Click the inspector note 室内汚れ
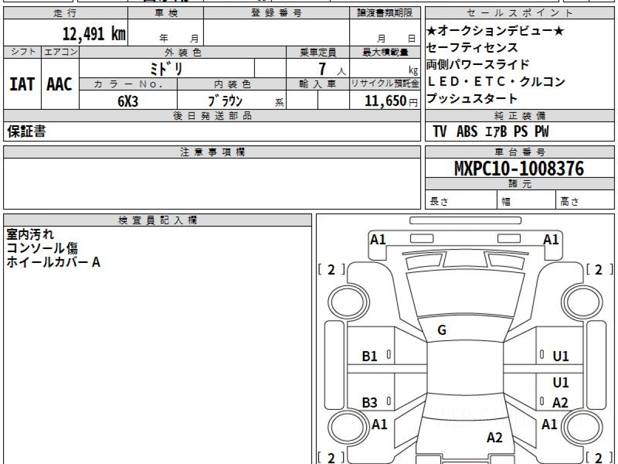Viewport: 618px width, 464px height. point(30,235)
